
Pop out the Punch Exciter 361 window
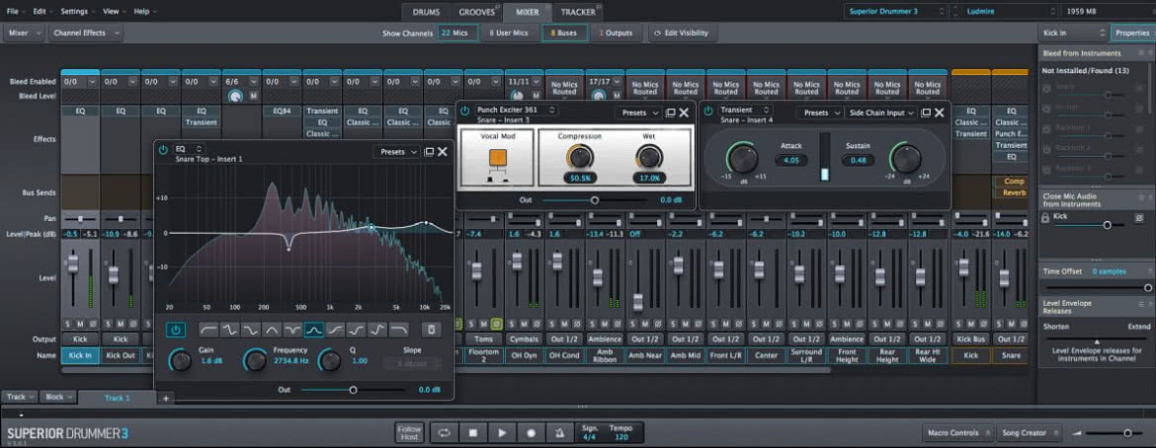pos(670,112)
